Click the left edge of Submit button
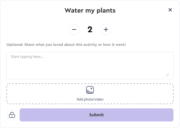 (25, 115)
